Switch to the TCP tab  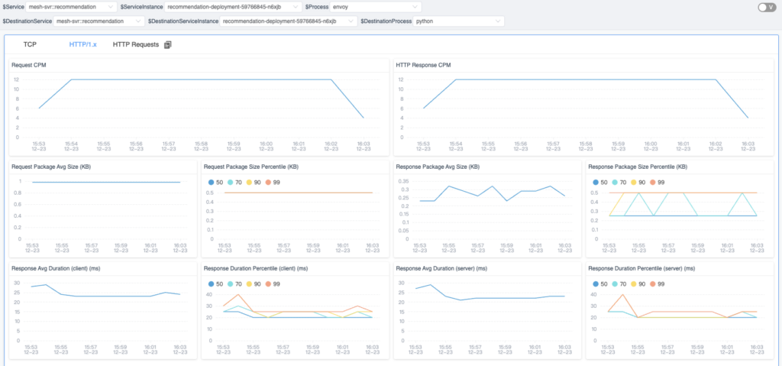click(30, 45)
